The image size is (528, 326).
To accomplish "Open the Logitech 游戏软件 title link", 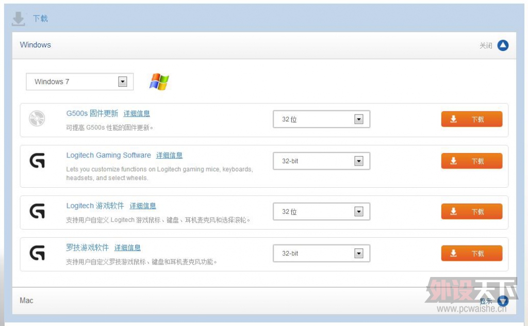I will point(95,206).
